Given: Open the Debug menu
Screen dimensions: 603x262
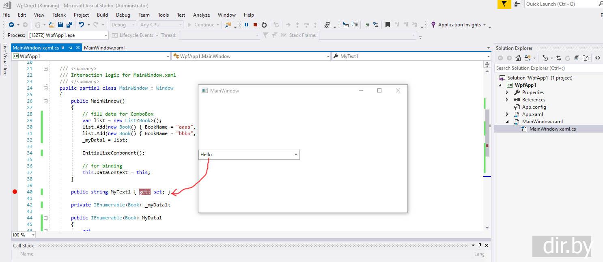Looking at the screenshot, I should 123,15.
